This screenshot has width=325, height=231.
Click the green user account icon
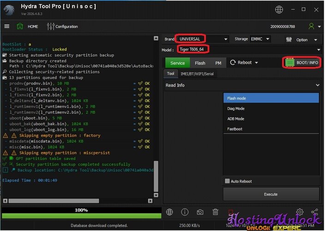[x=311, y=26]
